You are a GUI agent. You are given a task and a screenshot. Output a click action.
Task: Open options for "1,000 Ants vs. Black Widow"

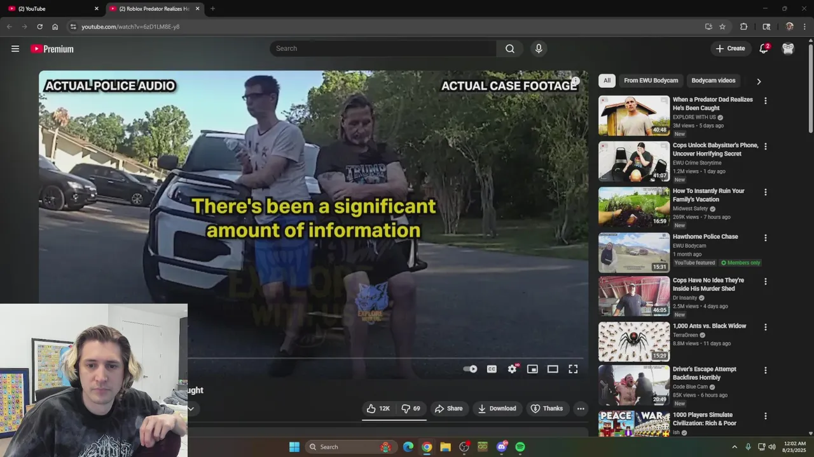(x=765, y=328)
